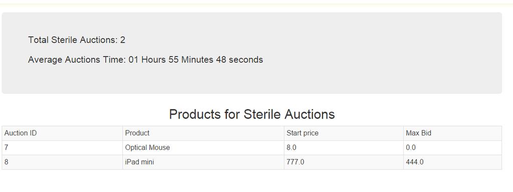513x192 pixels.
Task: Click the 8.0 start price cell
Action: (344, 147)
